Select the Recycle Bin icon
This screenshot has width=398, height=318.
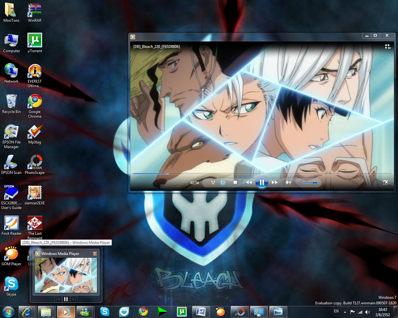pos(12,104)
